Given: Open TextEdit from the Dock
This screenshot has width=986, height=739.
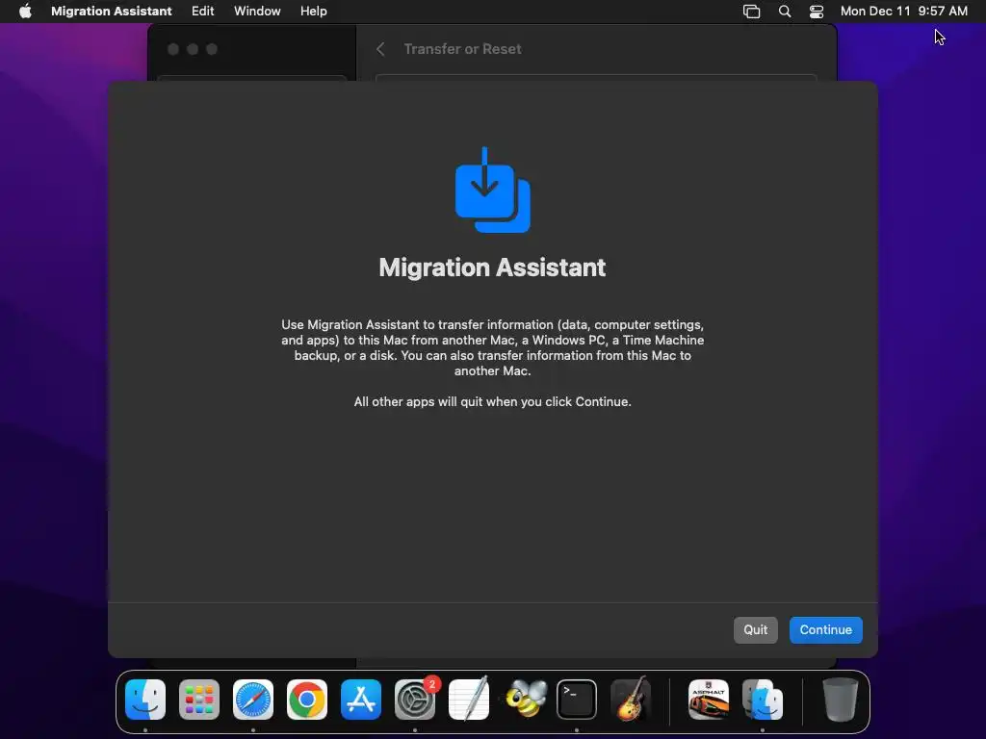Looking at the screenshot, I should [x=469, y=700].
